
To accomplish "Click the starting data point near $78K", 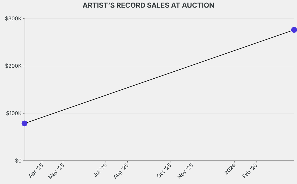I will coord(25,123).
